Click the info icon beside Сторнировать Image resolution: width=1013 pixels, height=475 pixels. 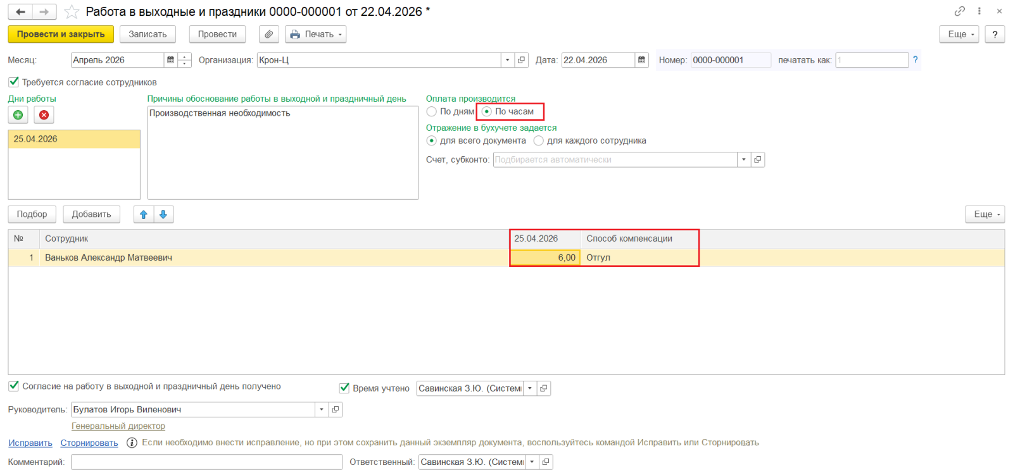[x=132, y=443]
